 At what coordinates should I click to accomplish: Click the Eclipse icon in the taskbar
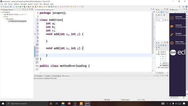tap(88, 103)
